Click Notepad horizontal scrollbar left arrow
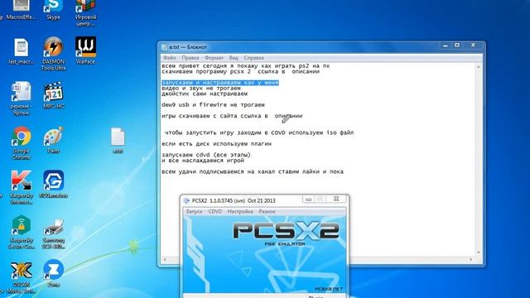The width and height of the screenshot is (530, 298). (165, 259)
